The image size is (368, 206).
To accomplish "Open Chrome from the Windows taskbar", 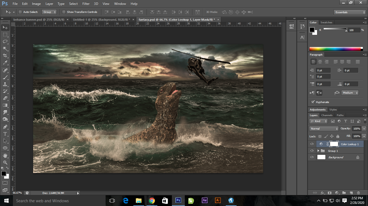I will [x=152, y=201].
